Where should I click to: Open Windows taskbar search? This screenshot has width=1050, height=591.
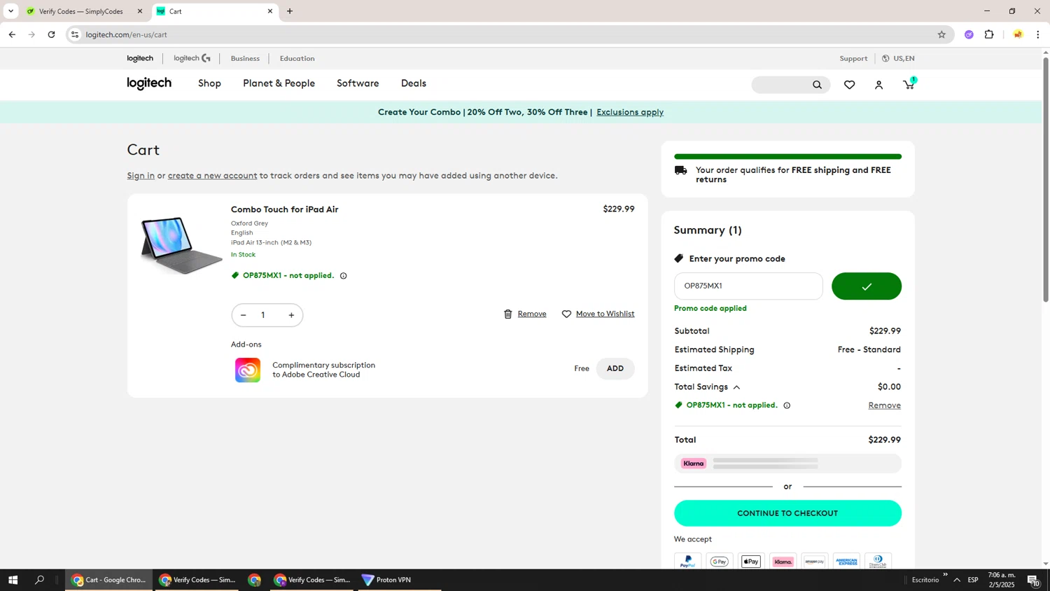point(39,580)
